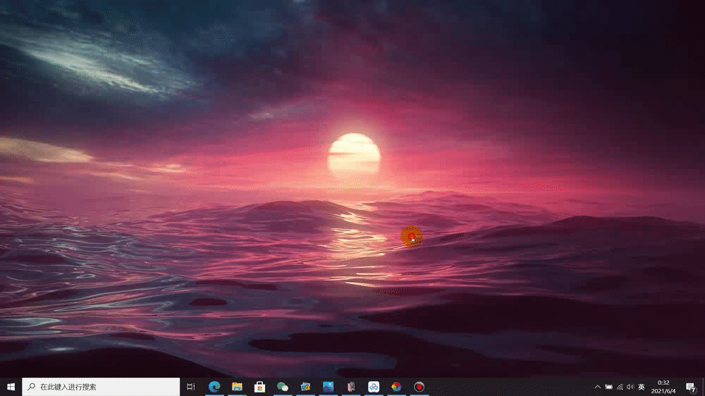The width and height of the screenshot is (705, 396).
Task: Click the magnifier icon in search box
Action: coord(31,387)
